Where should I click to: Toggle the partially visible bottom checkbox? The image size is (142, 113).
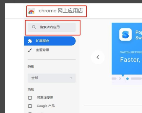[x=30, y=112]
